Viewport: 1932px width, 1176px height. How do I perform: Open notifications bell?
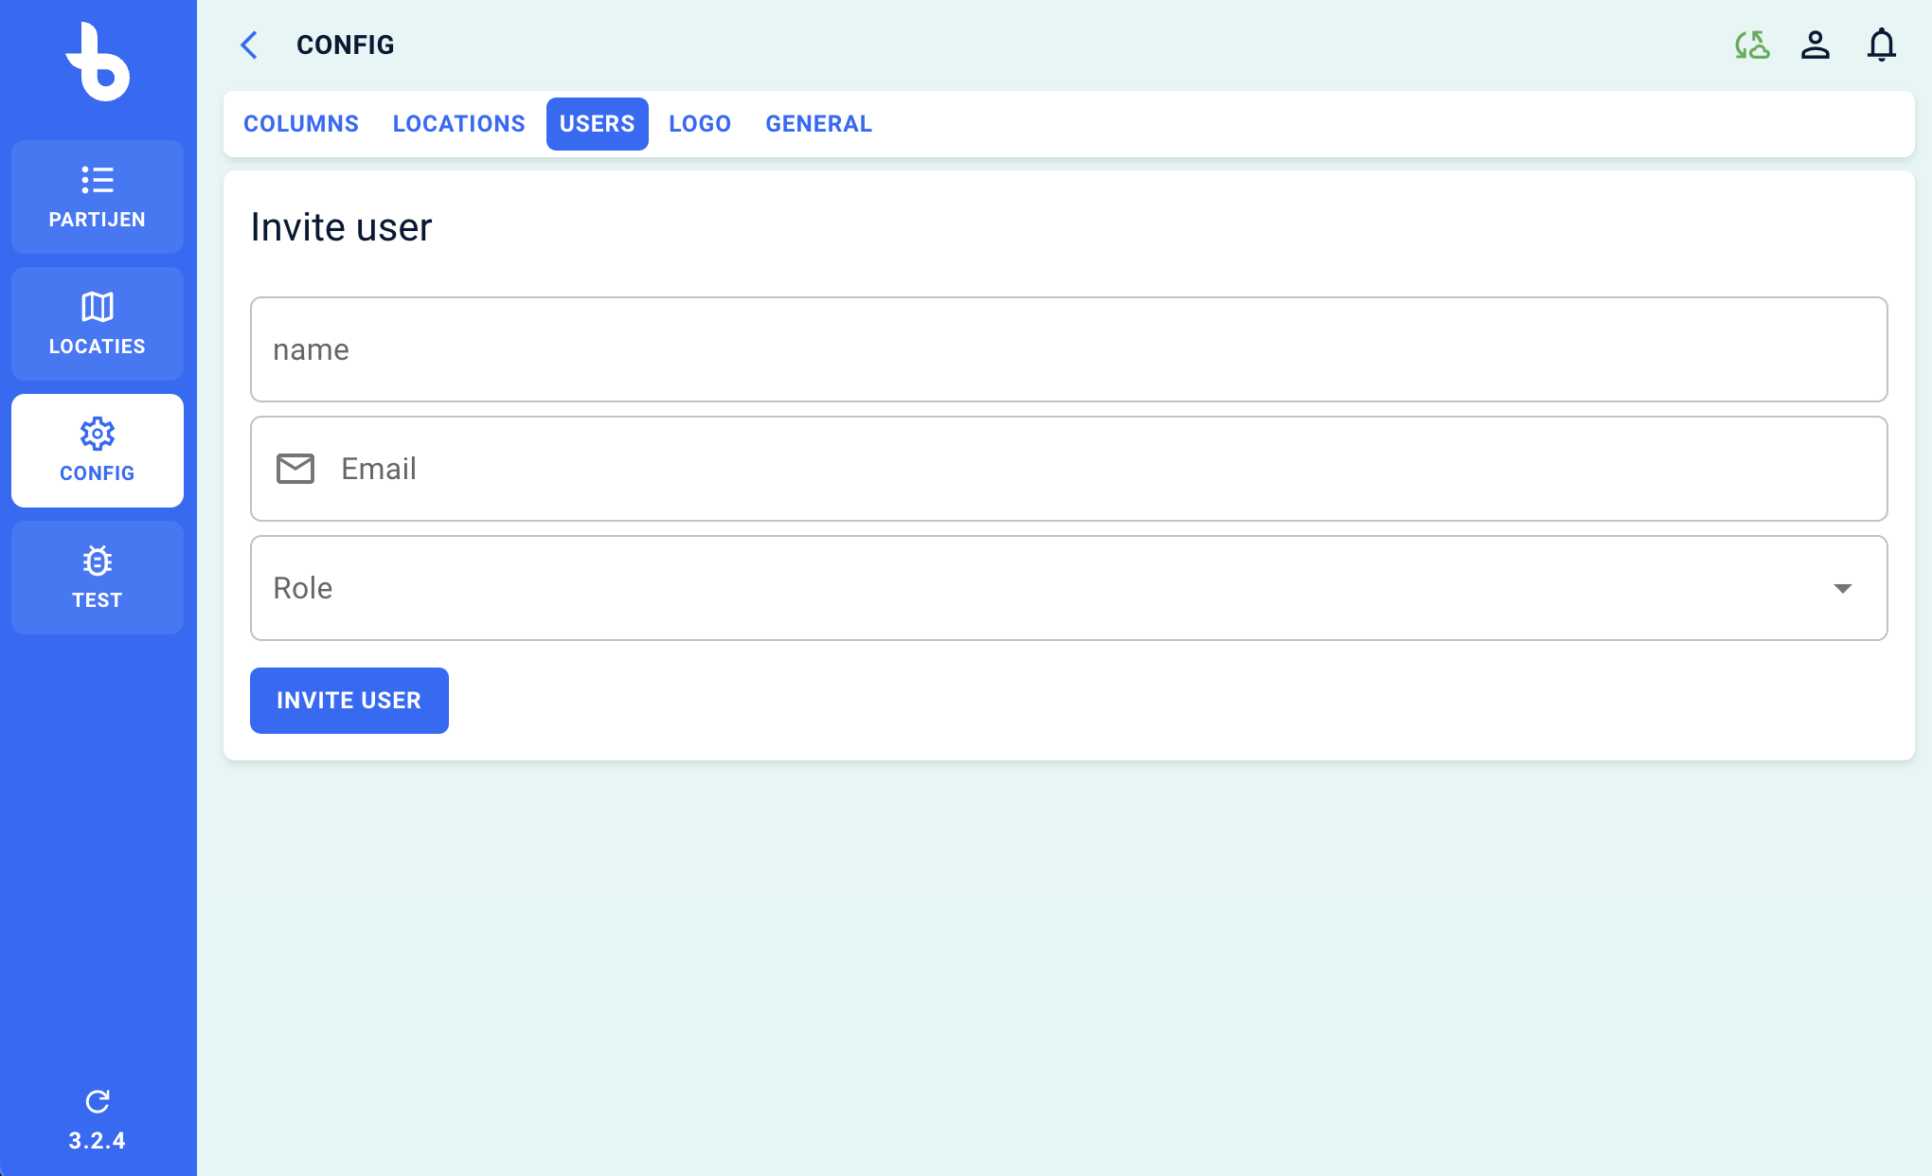pos(1882,45)
